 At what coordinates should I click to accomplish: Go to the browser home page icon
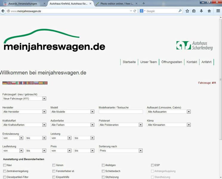coord(209,11)
